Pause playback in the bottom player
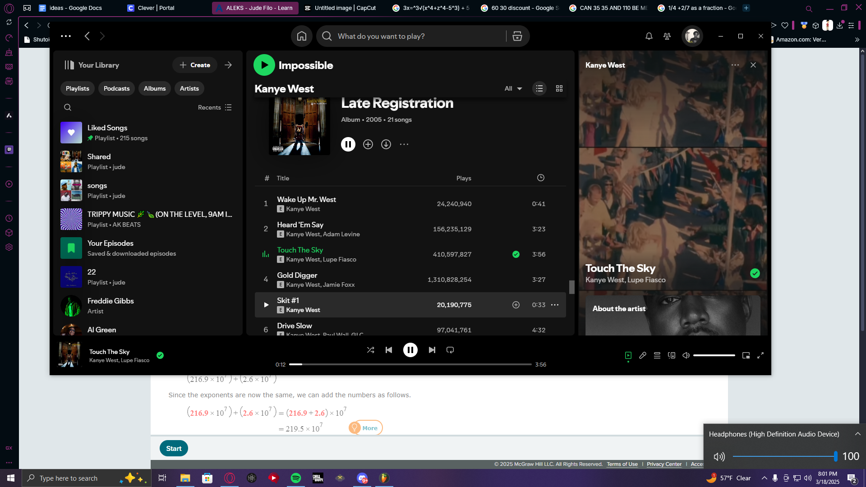The height and width of the screenshot is (487, 866). pos(410,350)
